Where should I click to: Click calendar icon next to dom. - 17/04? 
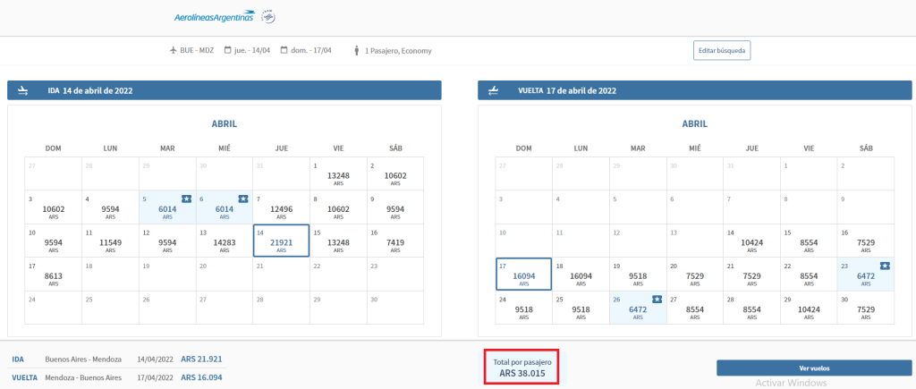(284, 50)
